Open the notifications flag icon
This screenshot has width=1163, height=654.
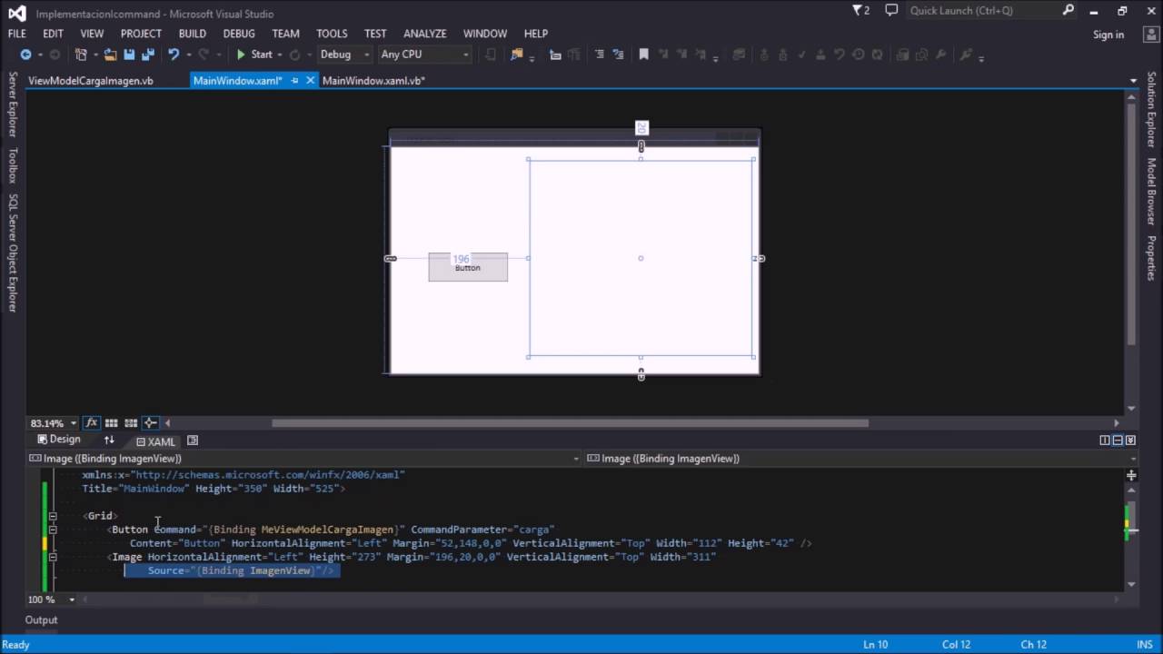click(x=860, y=11)
